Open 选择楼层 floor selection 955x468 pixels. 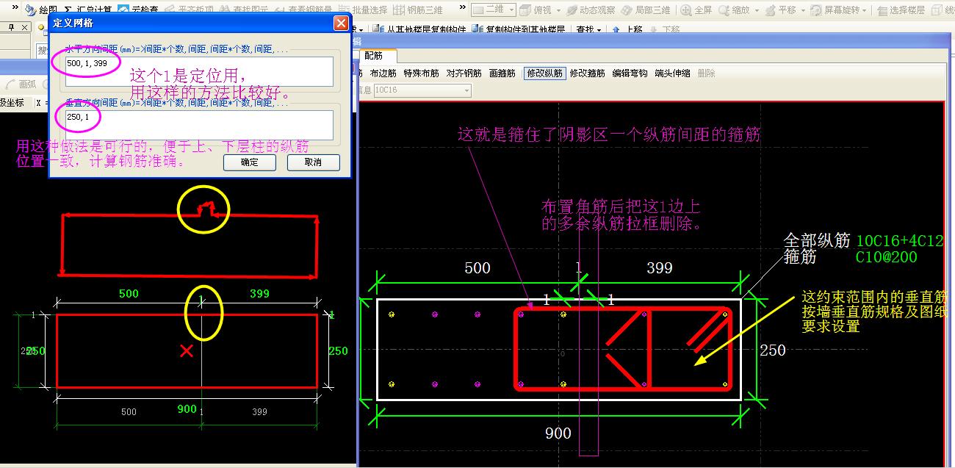pos(901,10)
